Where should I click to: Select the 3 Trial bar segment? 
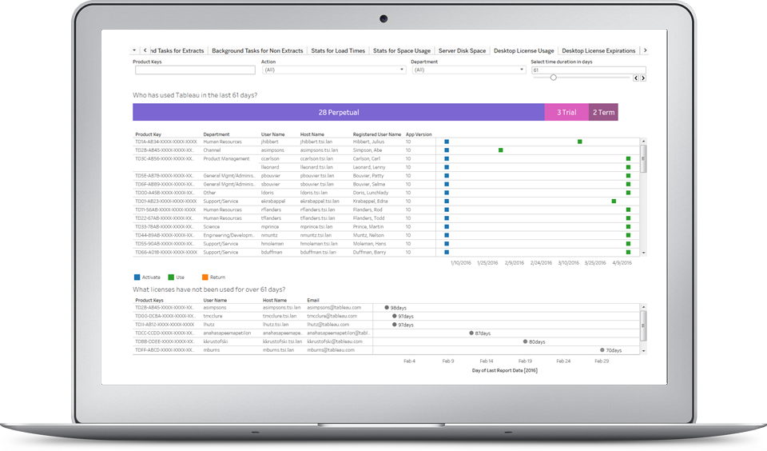(x=566, y=112)
